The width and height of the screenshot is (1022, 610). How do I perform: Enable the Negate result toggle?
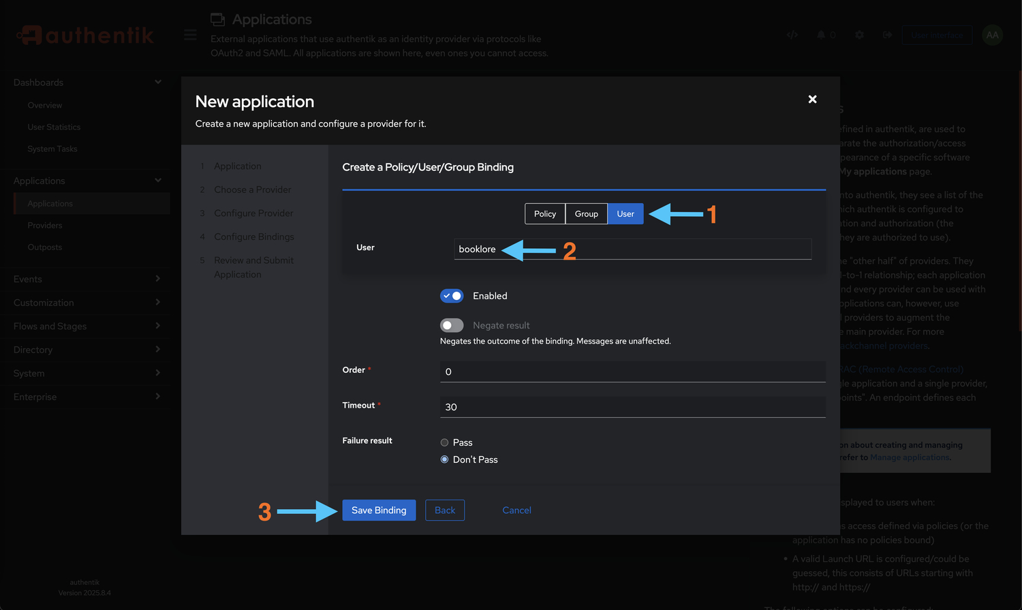(451, 324)
